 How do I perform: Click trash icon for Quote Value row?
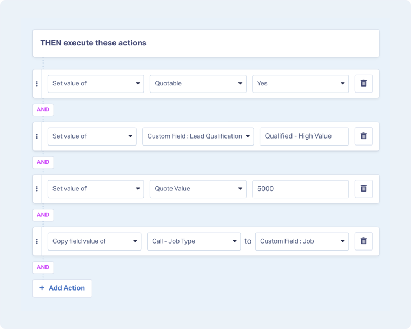click(363, 188)
